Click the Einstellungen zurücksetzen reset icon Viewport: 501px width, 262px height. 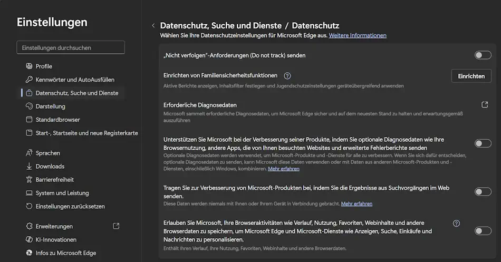[29, 206]
